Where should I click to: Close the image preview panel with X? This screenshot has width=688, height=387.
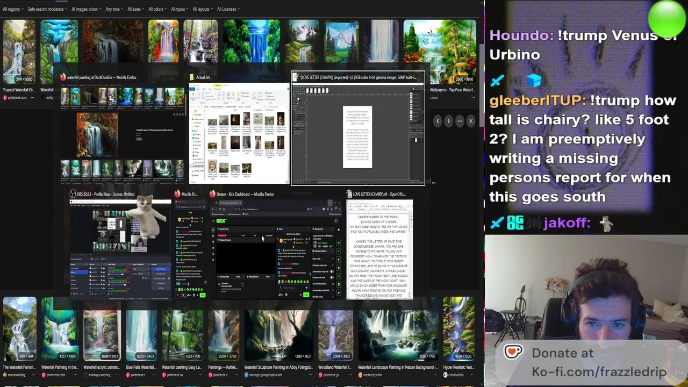[x=471, y=121]
